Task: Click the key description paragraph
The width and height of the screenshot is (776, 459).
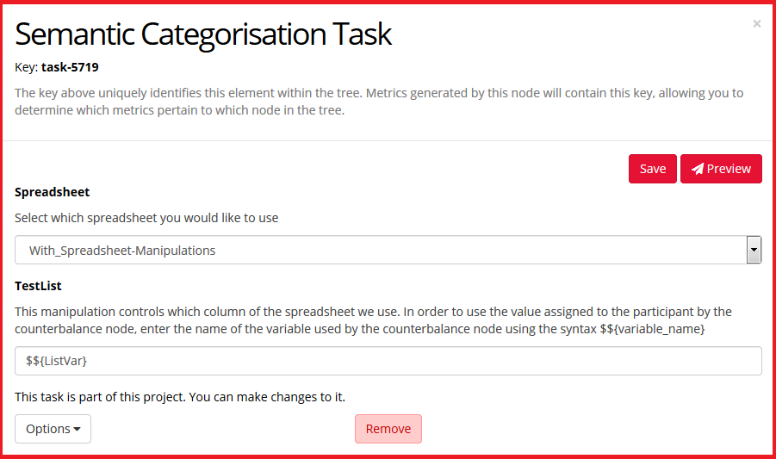Action: (379, 102)
